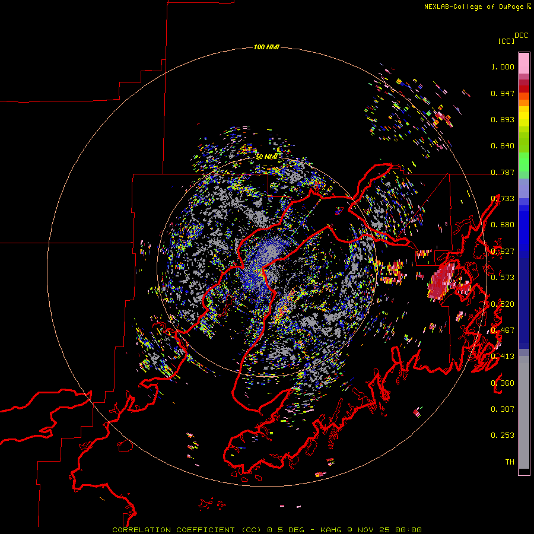Click the 0.467 color scale value
534x534 pixels.
click(x=503, y=330)
